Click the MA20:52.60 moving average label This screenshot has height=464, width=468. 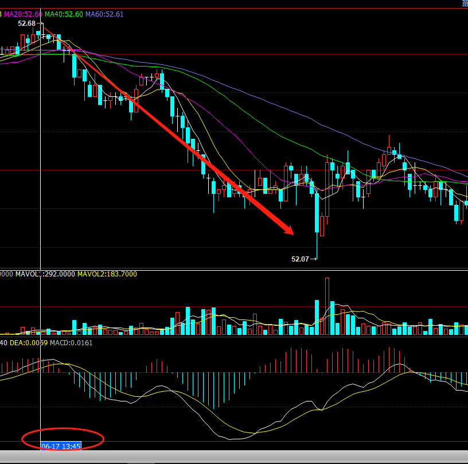[23, 14]
